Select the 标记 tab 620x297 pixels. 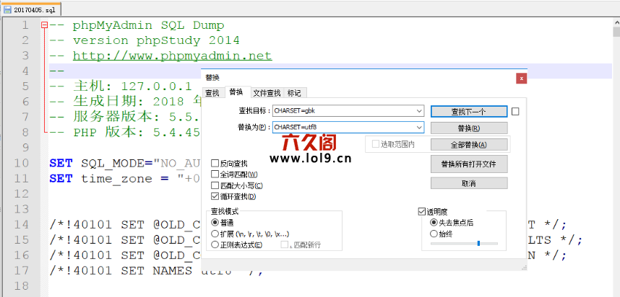point(295,93)
